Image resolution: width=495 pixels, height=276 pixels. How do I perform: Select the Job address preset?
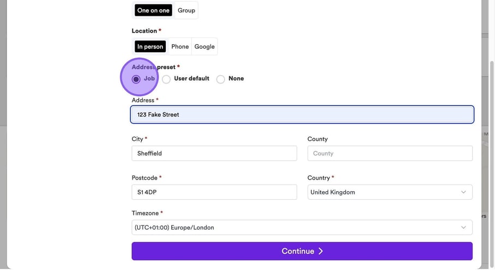click(x=136, y=79)
